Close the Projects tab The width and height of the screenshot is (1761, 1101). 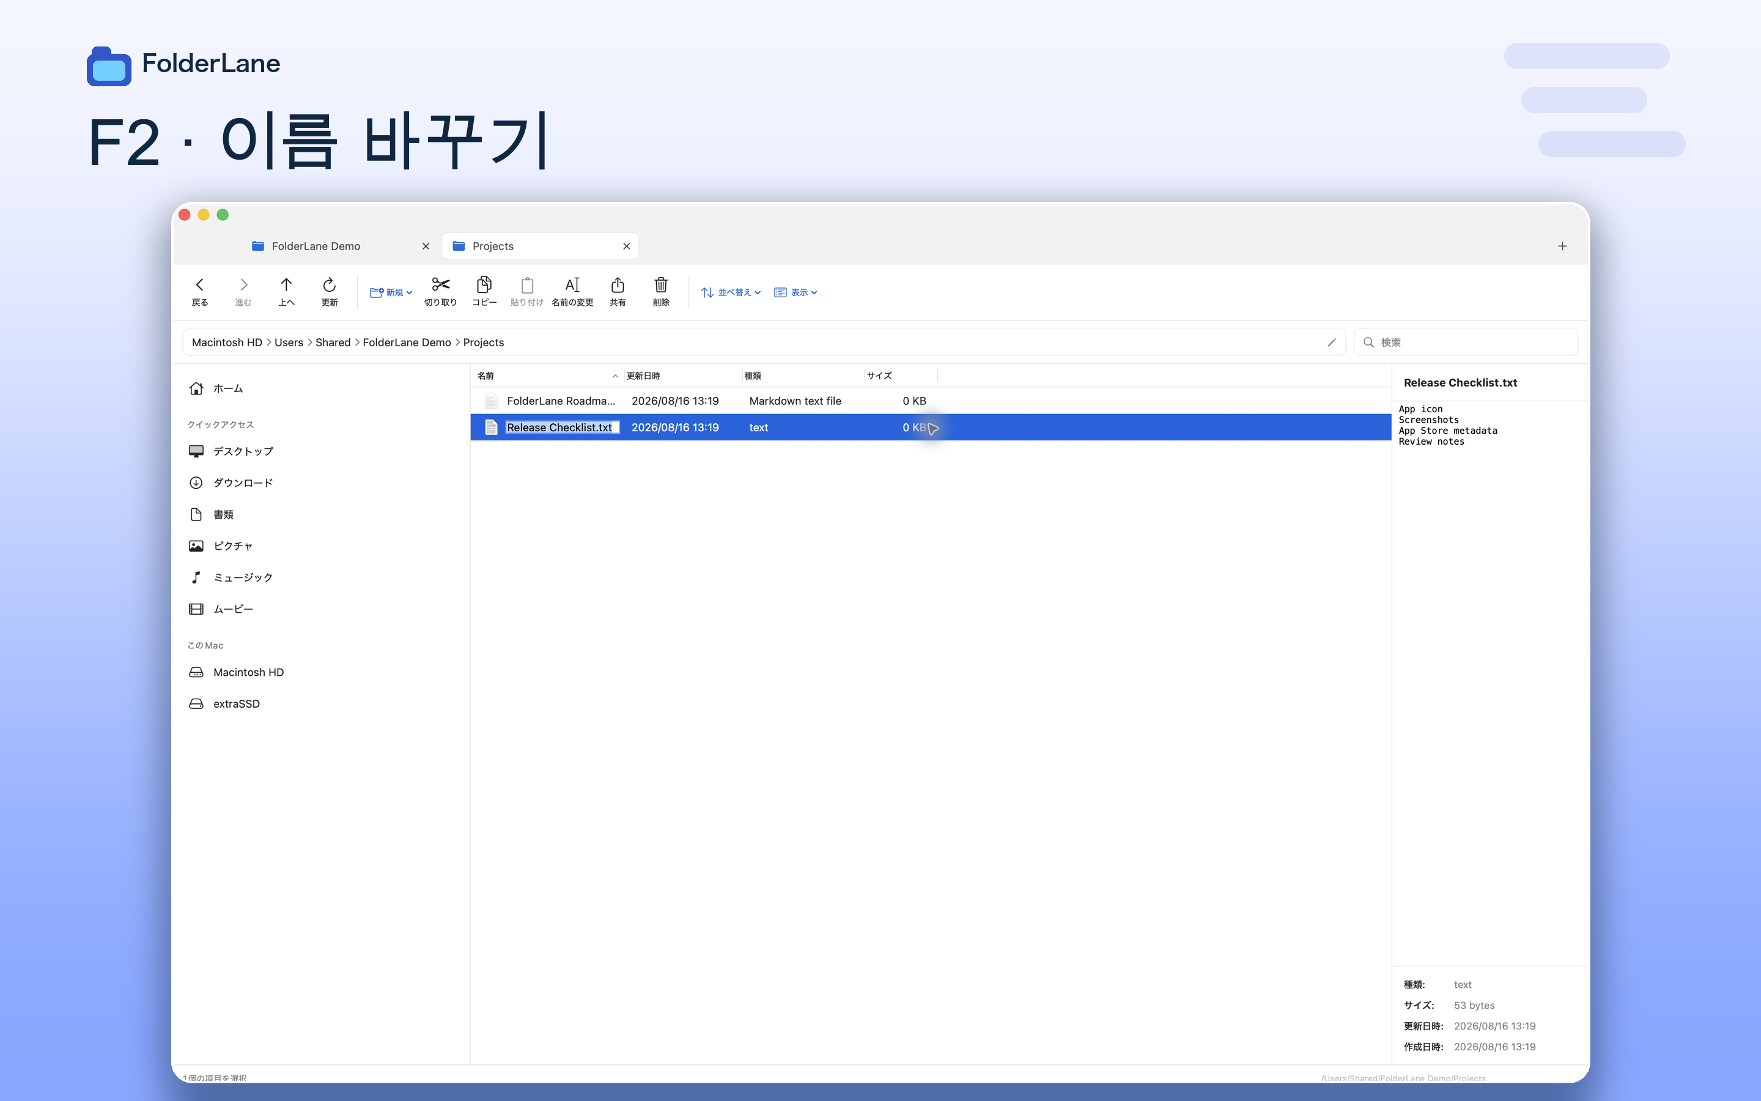(x=627, y=246)
